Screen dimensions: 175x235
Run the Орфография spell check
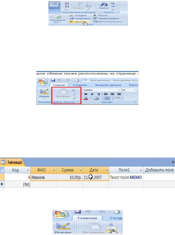[106, 19]
